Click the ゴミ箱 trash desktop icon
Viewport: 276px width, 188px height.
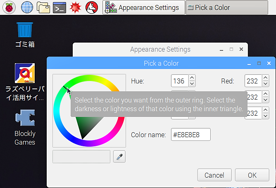[x=25, y=35]
